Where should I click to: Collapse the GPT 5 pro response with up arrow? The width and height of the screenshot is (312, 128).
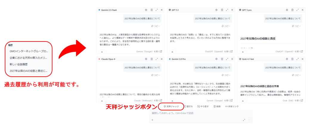pos(243,52)
